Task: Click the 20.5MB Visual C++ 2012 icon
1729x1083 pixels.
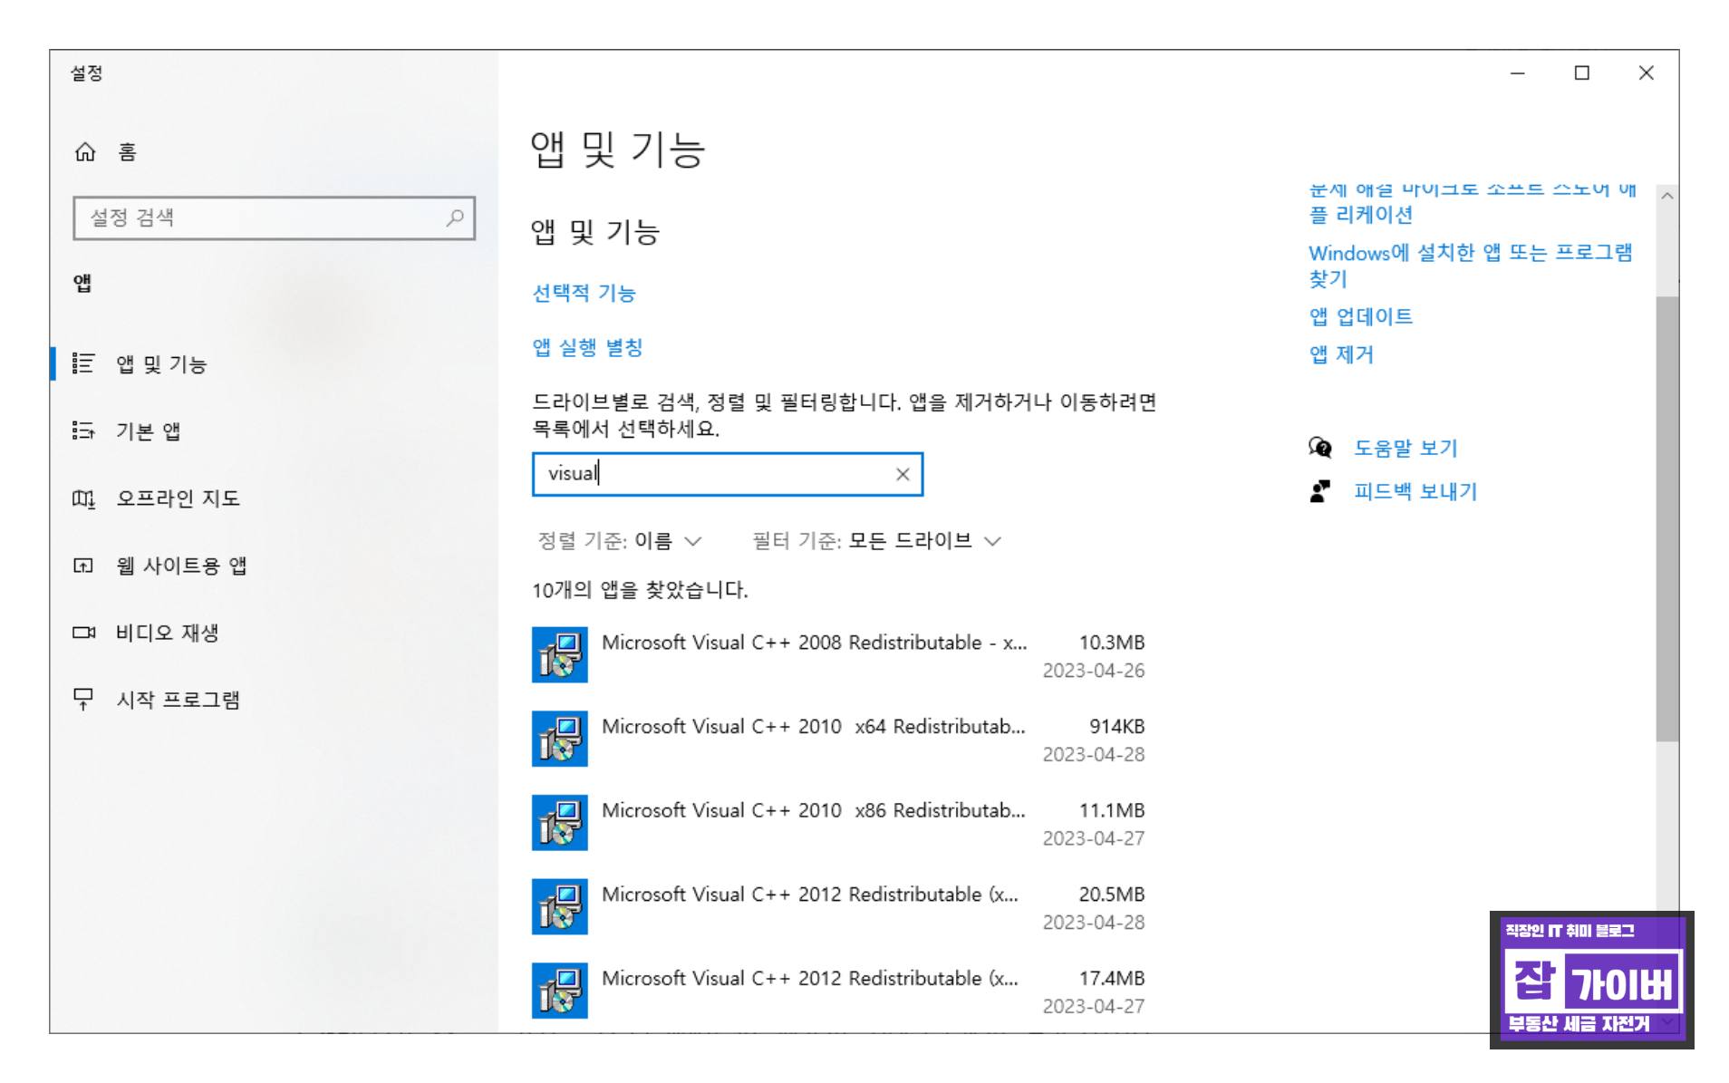Action: pyautogui.click(x=559, y=906)
